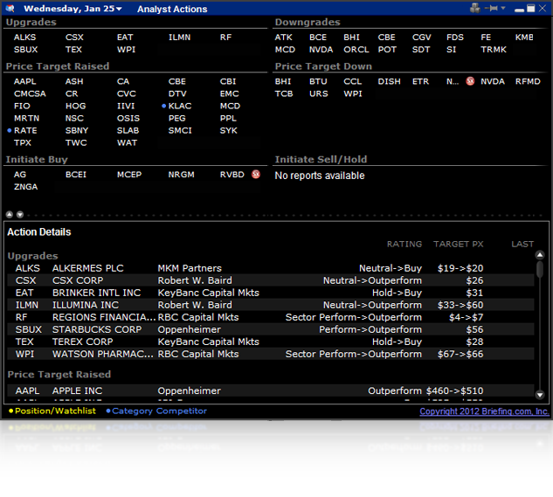Open the small arrow menu beside pushpin
553x497 pixels.
pos(503,8)
